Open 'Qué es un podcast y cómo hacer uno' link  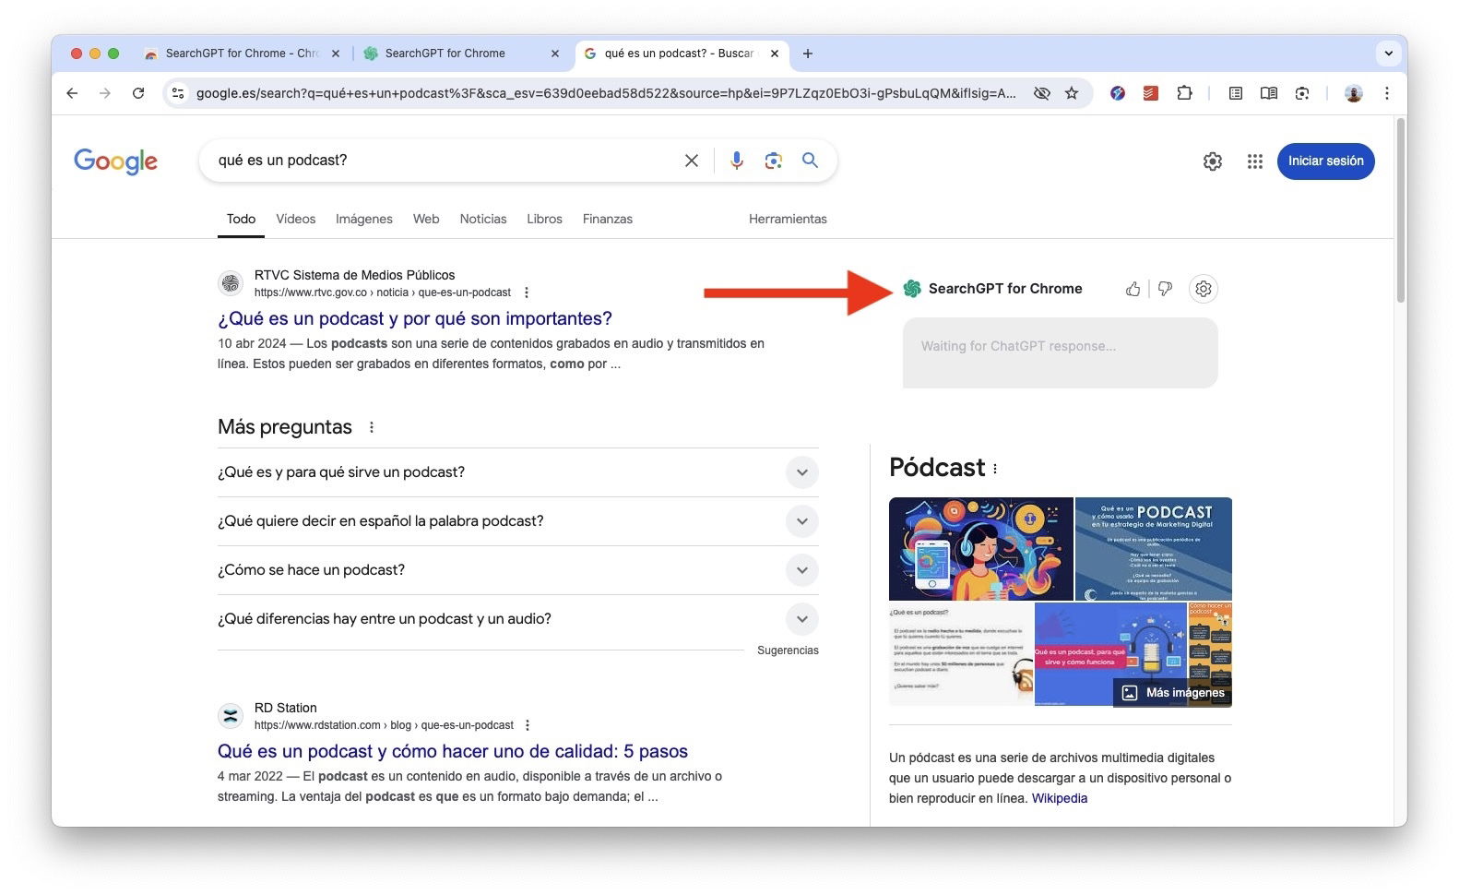pyautogui.click(x=453, y=751)
